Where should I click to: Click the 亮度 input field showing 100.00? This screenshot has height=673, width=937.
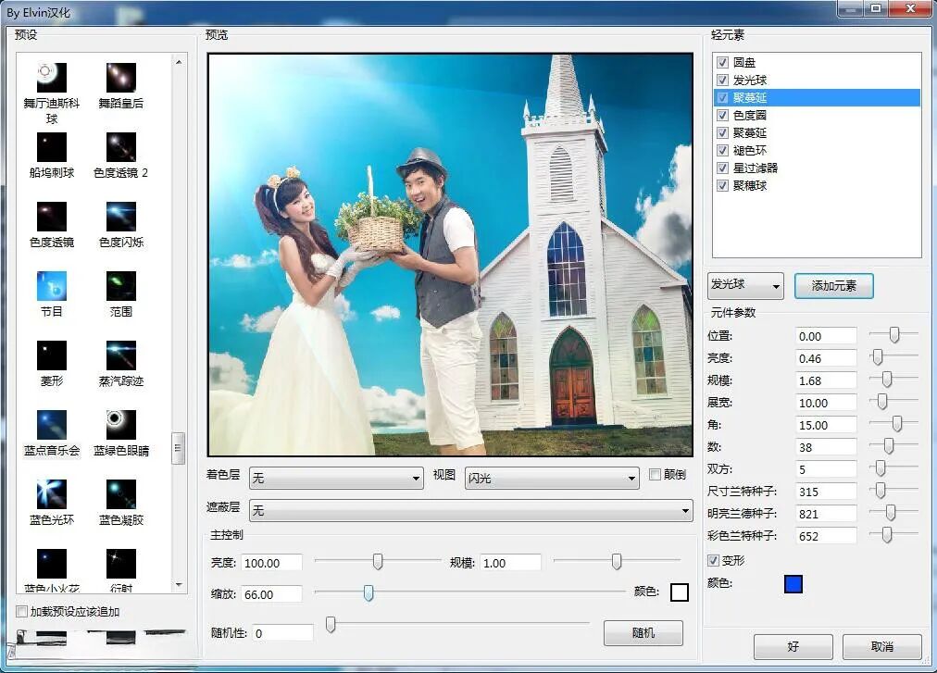pyautogui.click(x=271, y=563)
